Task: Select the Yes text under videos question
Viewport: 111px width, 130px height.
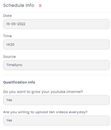Action: [9, 120]
